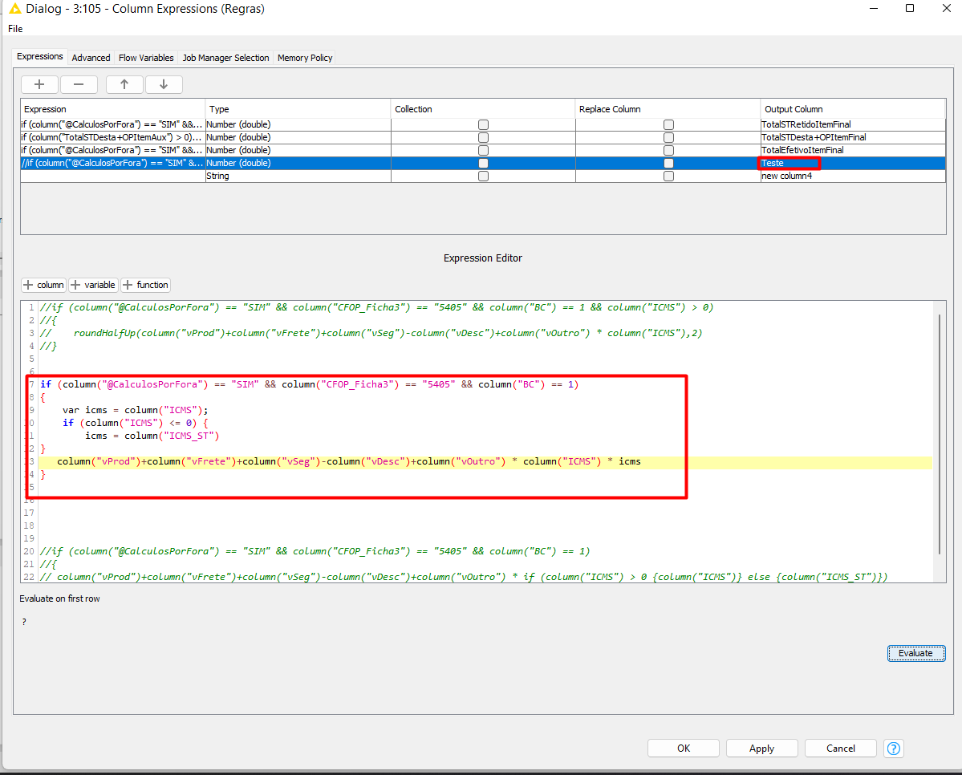
Task: Confirm dialog with OK button
Action: (684, 749)
